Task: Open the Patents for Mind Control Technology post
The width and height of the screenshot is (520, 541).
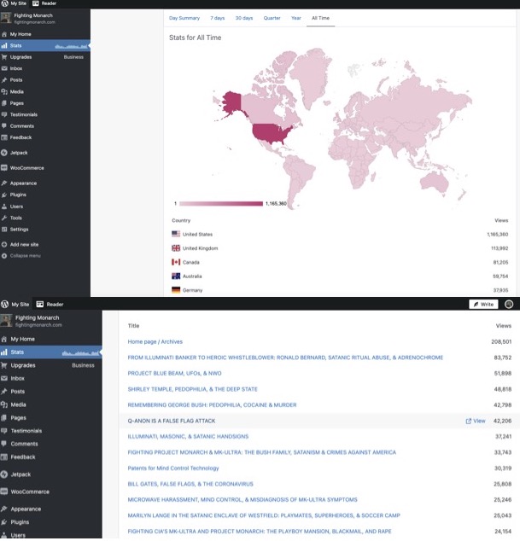Action: click(x=173, y=468)
